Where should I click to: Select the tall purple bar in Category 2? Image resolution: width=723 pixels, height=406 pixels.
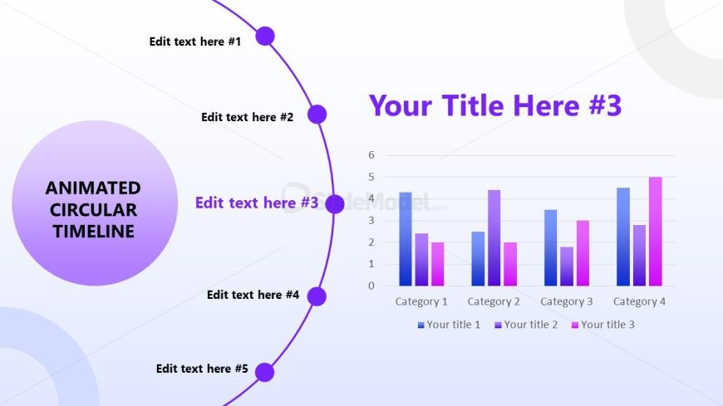pos(494,237)
